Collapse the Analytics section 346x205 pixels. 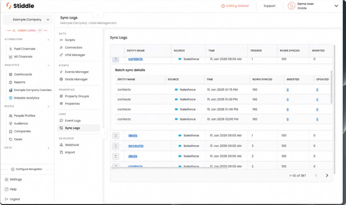click(x=49, y=66)
